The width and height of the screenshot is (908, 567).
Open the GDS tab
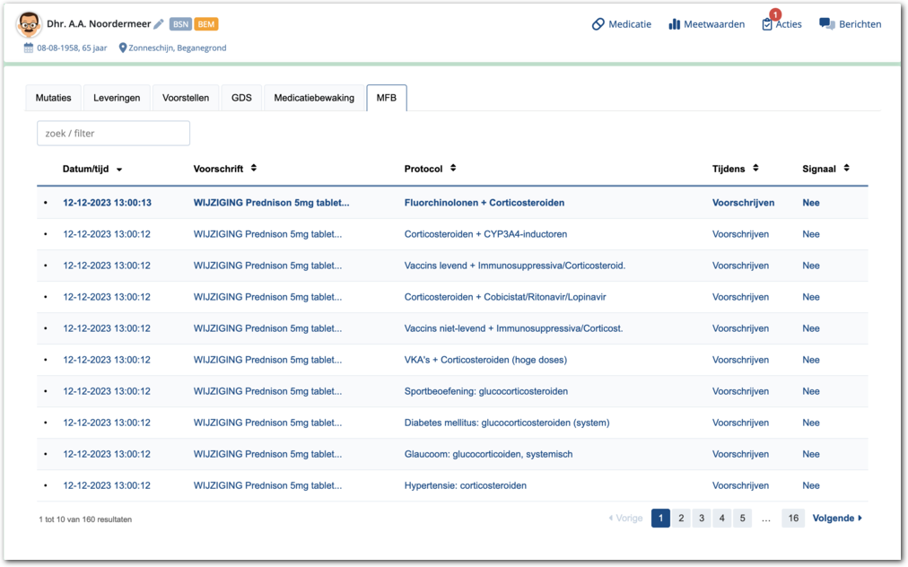pos(241,98)
